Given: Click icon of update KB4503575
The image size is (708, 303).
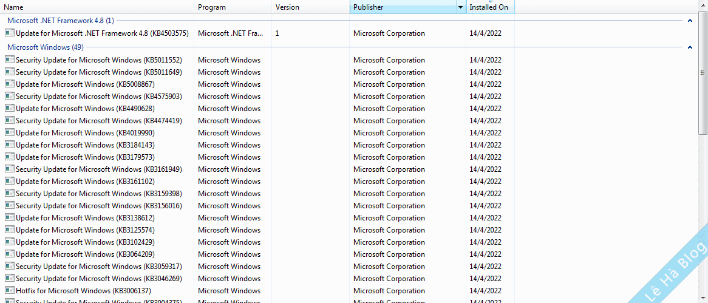Looking at the screenshot, I should [9, 33].
